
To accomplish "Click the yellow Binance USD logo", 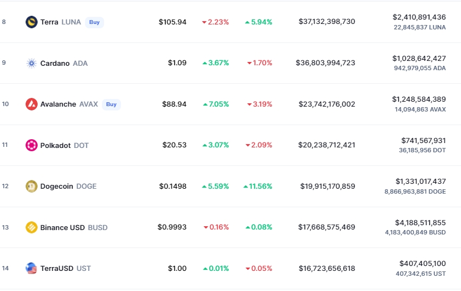I will tap(32, 227).
